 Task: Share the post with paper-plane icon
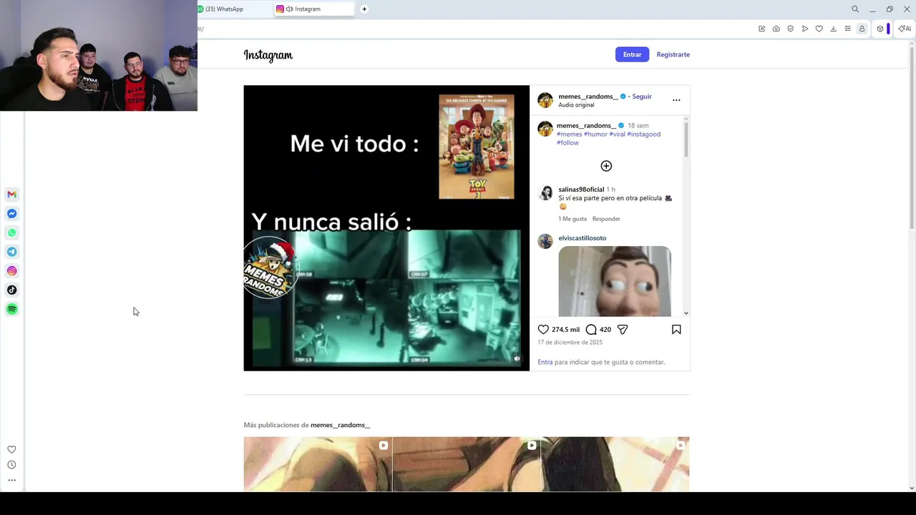[x=623, y=330]
